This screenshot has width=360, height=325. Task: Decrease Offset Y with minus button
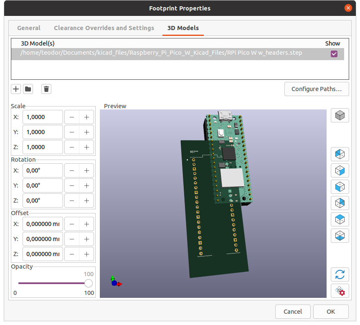coord(72,239)
